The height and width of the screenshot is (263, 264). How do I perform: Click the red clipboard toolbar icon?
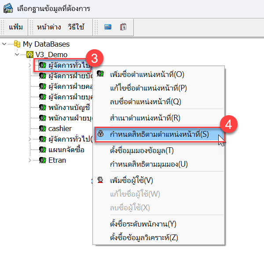coord(123,27)
